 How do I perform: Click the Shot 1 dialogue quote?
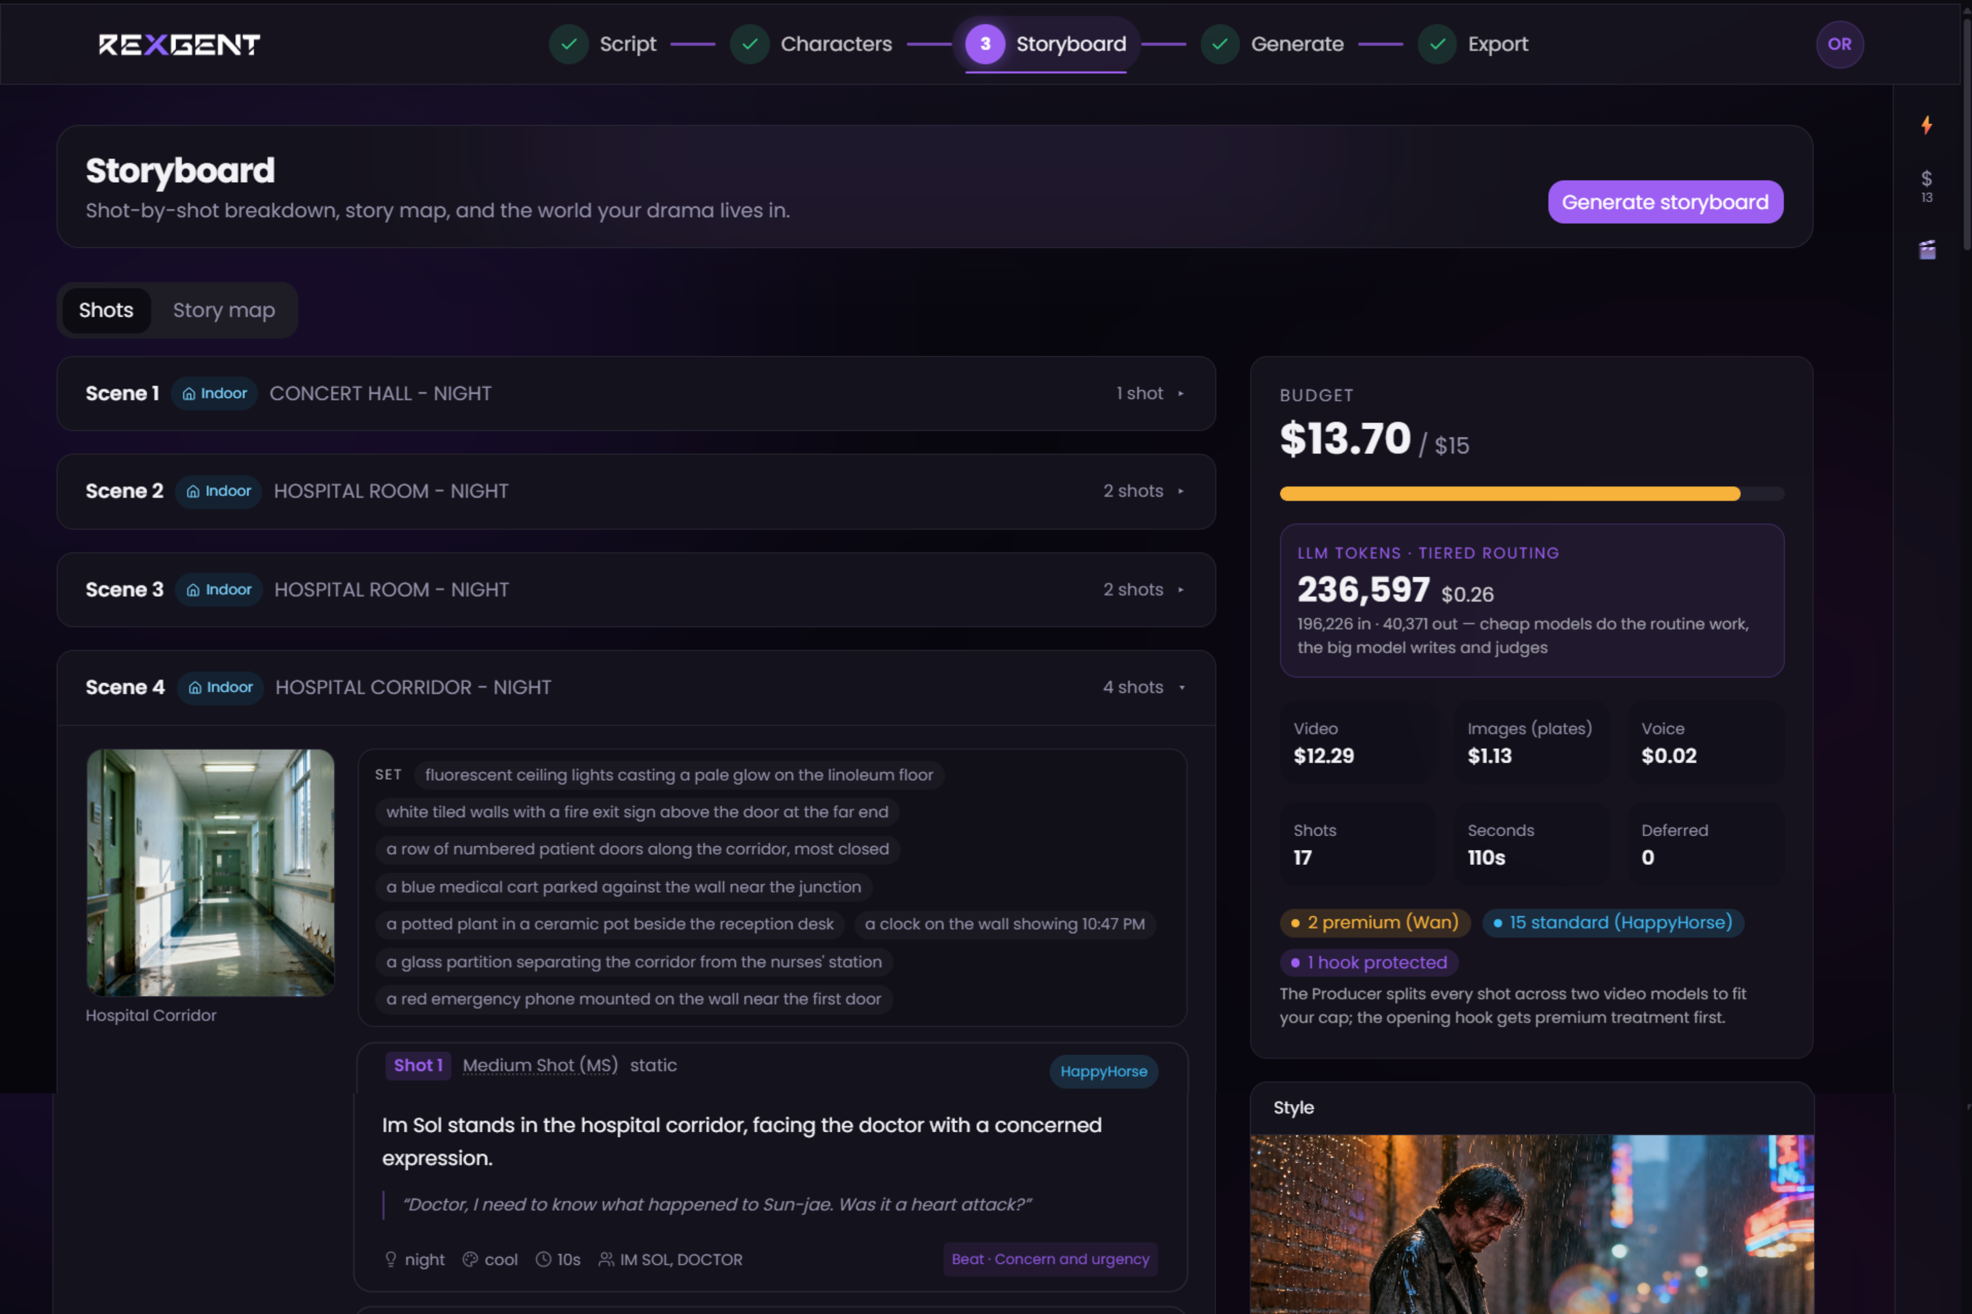(717, 1205)
